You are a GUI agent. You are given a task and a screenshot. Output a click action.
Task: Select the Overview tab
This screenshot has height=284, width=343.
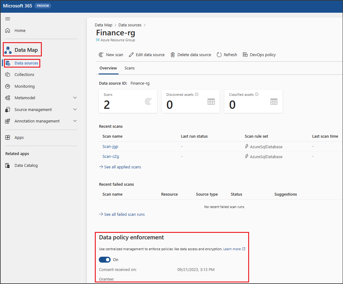pos(108,68)
